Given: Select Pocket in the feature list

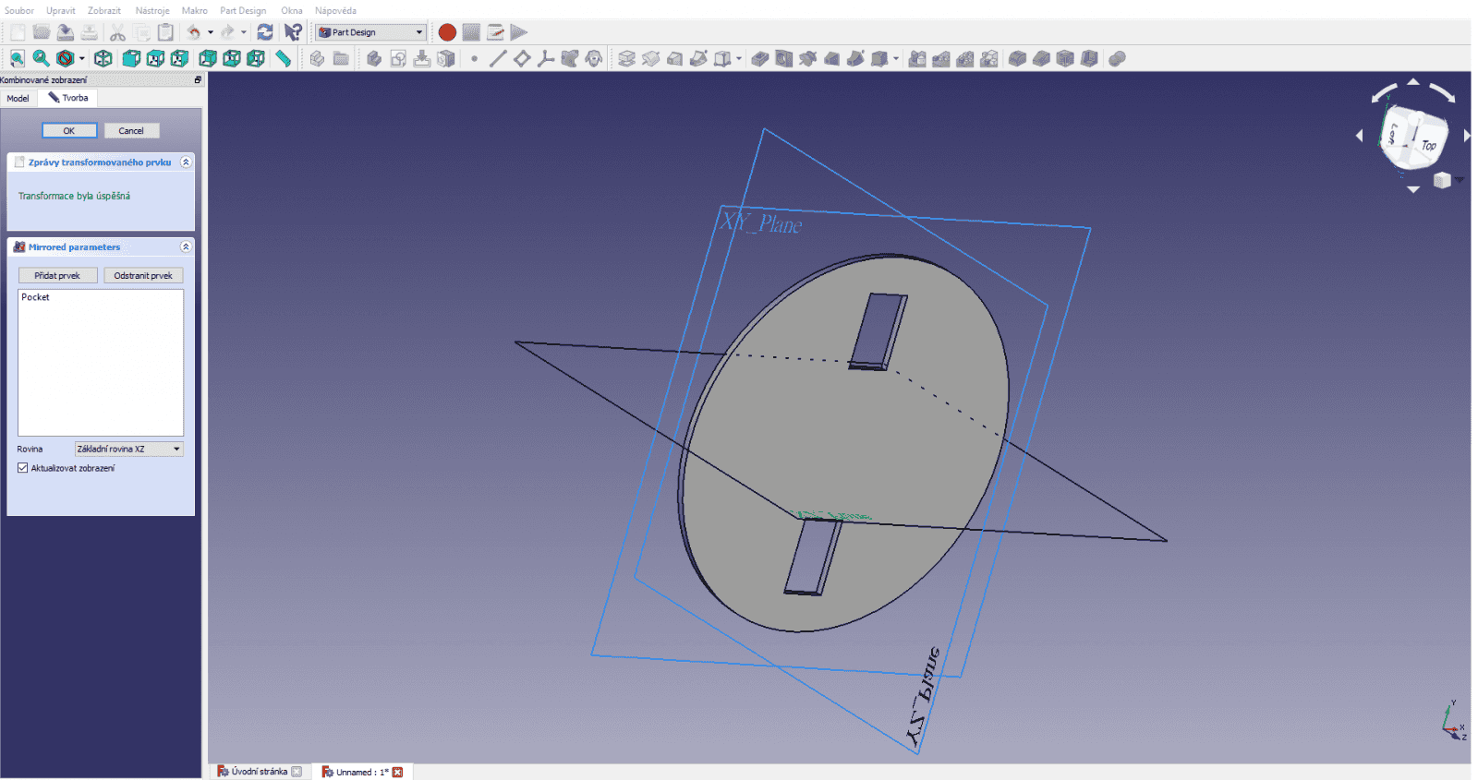Looking at the screenshot, I should pyautogui.click(x=36, y=297).
